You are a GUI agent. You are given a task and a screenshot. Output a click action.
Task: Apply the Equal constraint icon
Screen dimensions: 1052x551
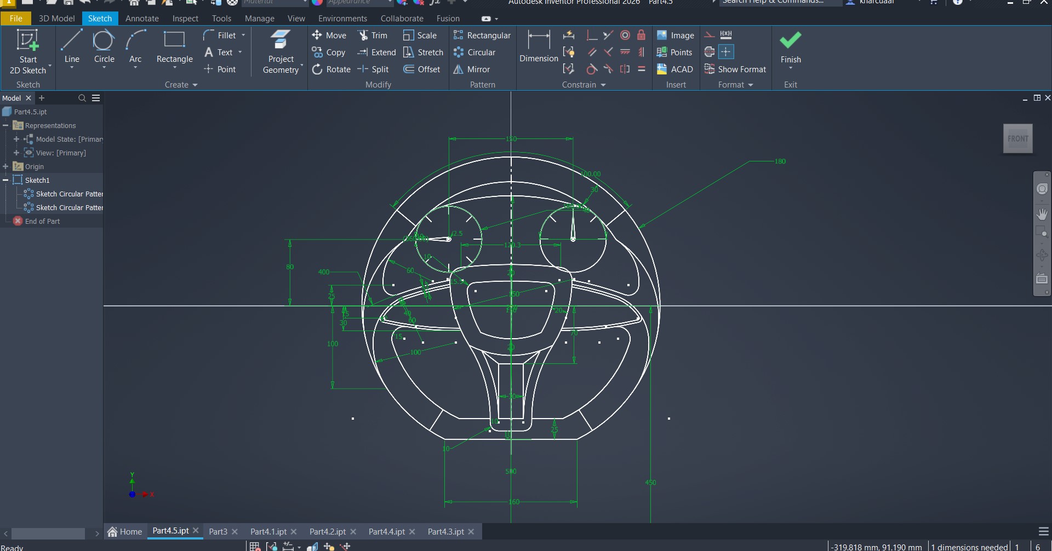coord(641,69)
